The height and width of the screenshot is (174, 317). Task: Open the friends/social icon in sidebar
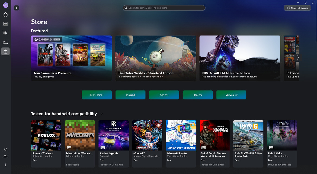pyautogui.click(x=5, y=156)
